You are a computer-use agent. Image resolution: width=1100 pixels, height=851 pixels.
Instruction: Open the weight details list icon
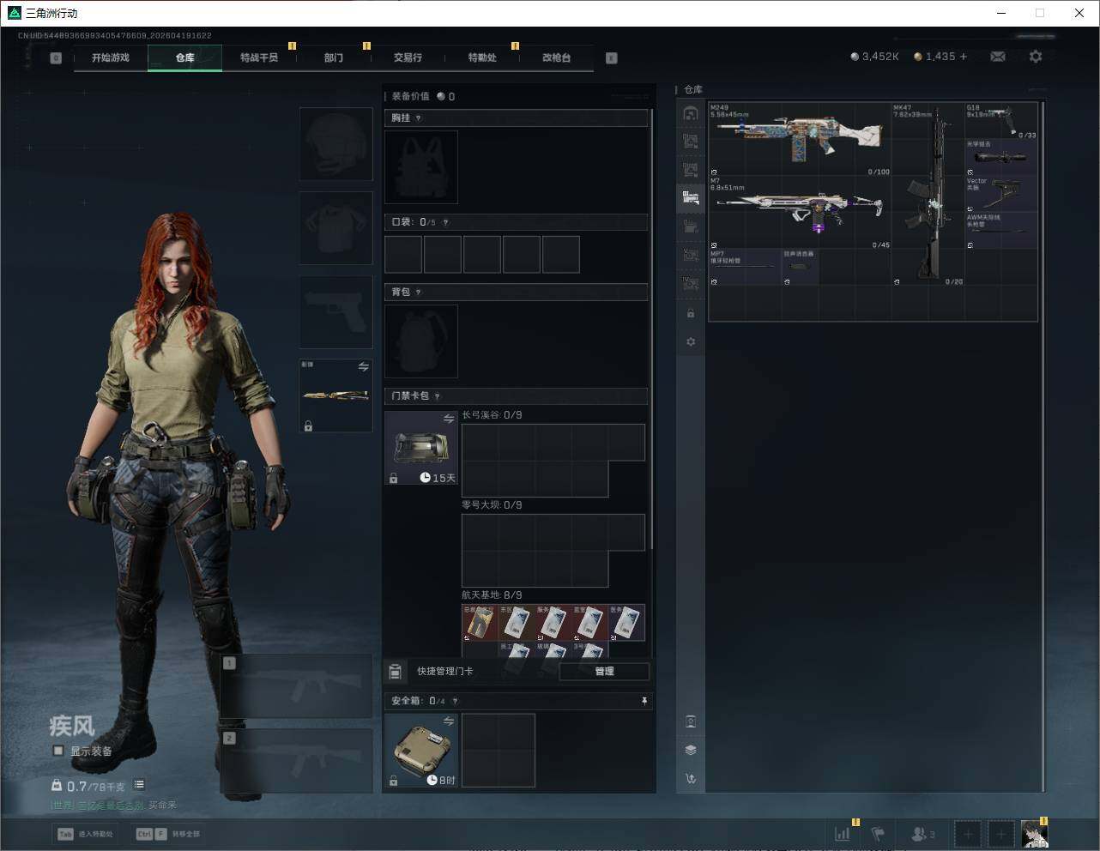click(x=139, y=785)
